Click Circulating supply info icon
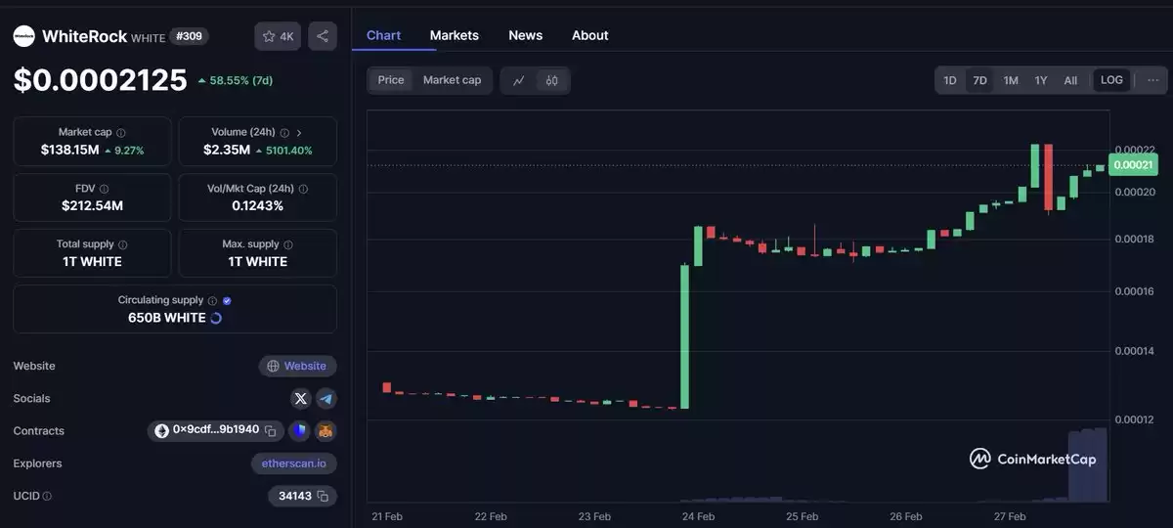The width and height of the screenshot is (1173, 528). [212, 301]
